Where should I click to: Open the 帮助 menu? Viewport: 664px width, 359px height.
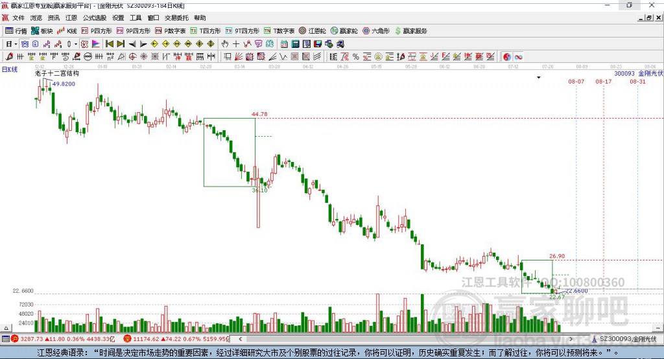(200, 17)
